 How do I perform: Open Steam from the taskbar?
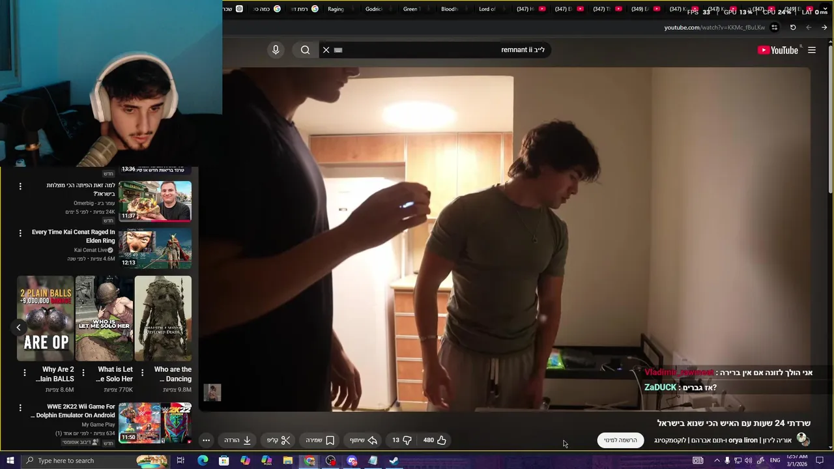[x=394, y=461]
